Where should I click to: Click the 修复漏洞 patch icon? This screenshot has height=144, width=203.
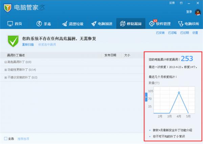tap(122, 24)
